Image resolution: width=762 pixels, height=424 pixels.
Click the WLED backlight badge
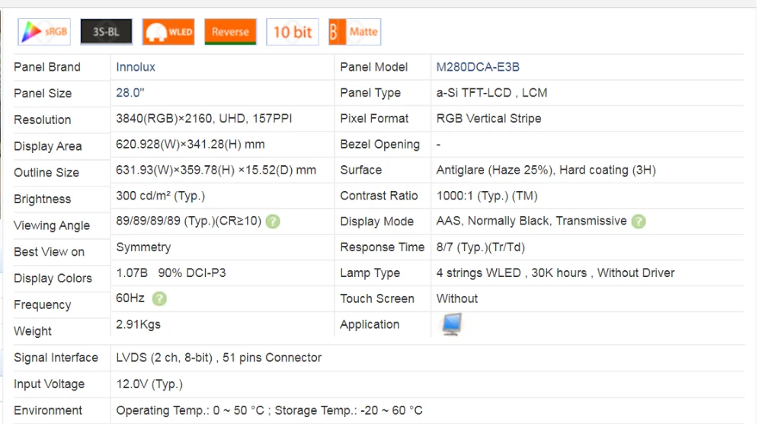click(168, 32)
